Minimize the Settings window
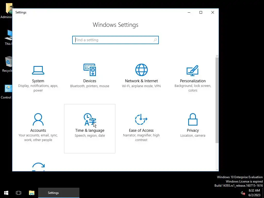The height and width of the screenshot is (198, 264). (x=189, y=12)
